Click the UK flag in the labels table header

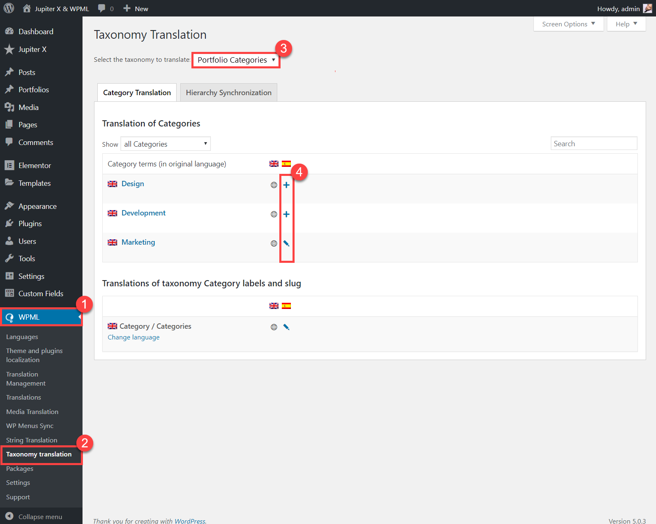274,306
